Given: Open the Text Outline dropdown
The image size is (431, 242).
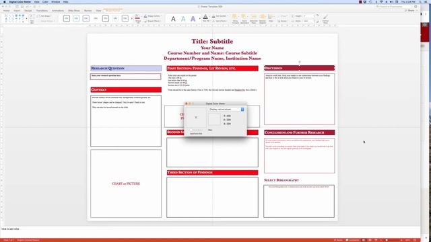Looking at the screenshot, I should [x=220, y=16].
